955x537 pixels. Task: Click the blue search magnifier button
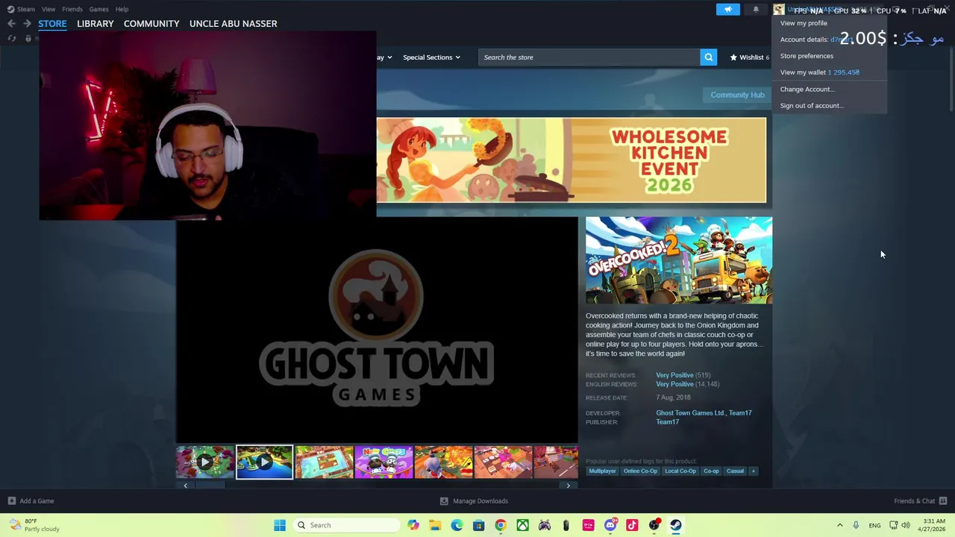[708, 57]
